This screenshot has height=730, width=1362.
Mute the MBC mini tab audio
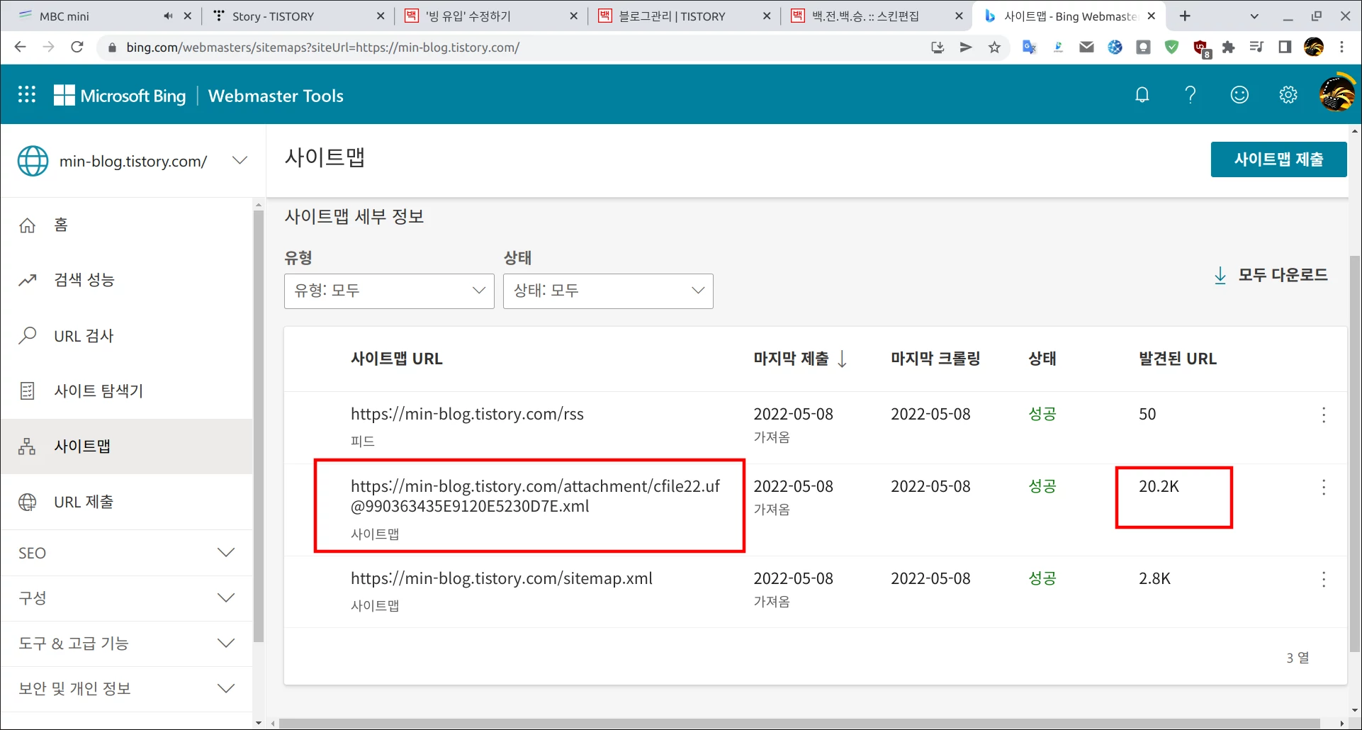[168, 16]
